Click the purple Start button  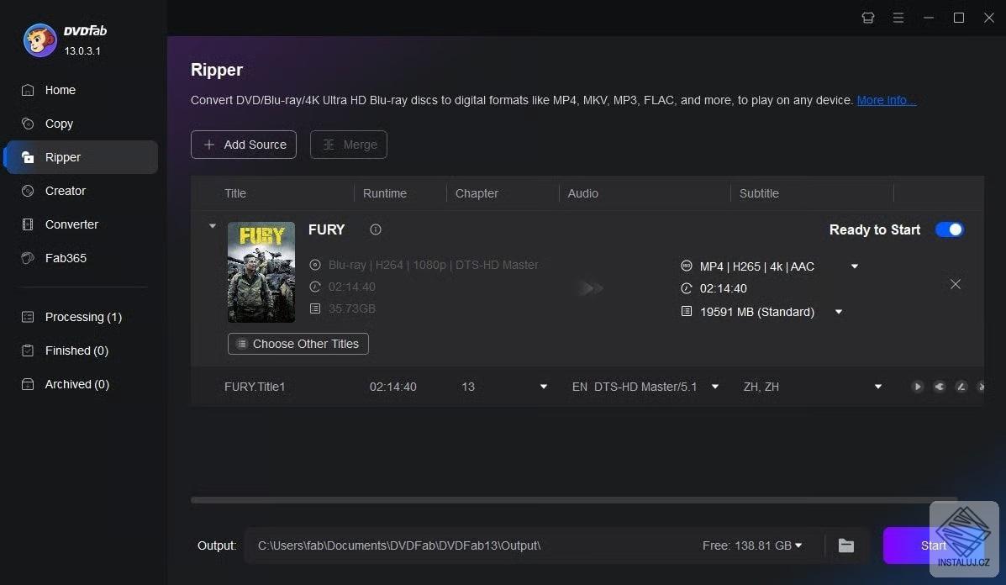tap(934, 545)
